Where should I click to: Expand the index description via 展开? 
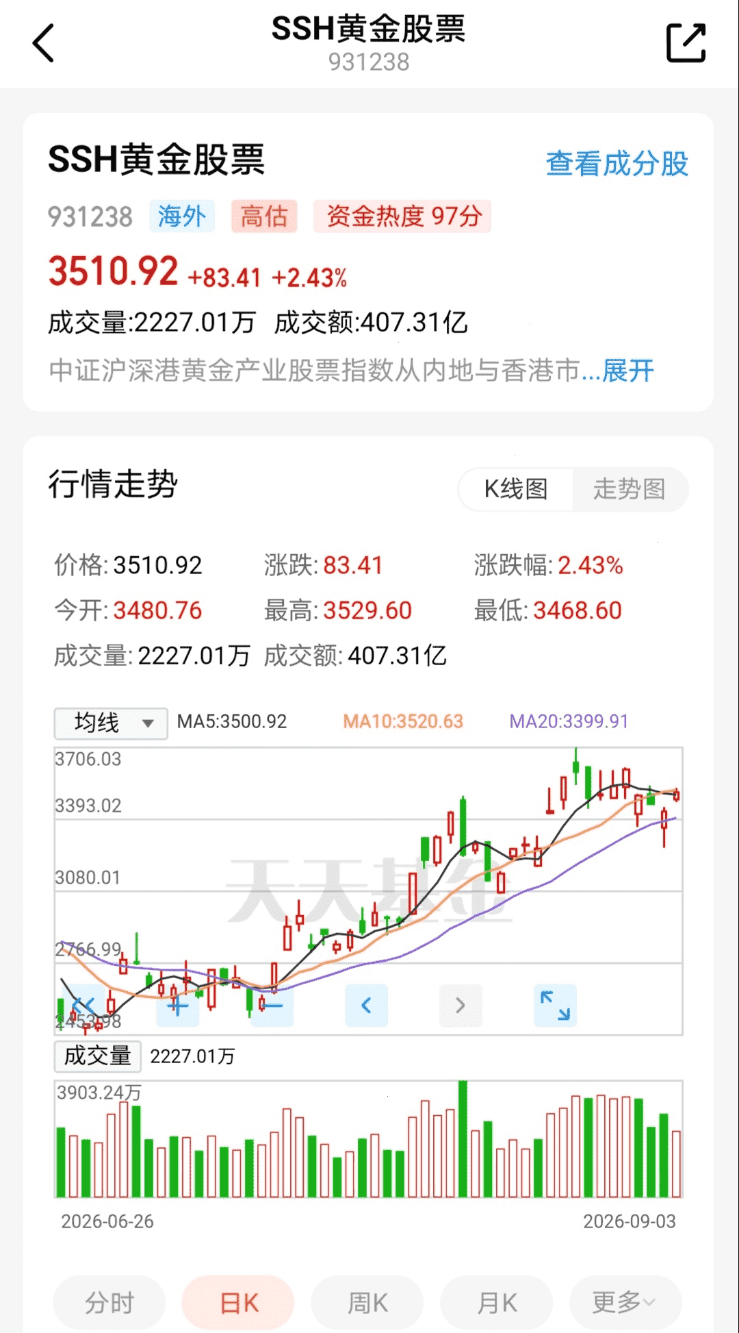click(x=628, y=371)
